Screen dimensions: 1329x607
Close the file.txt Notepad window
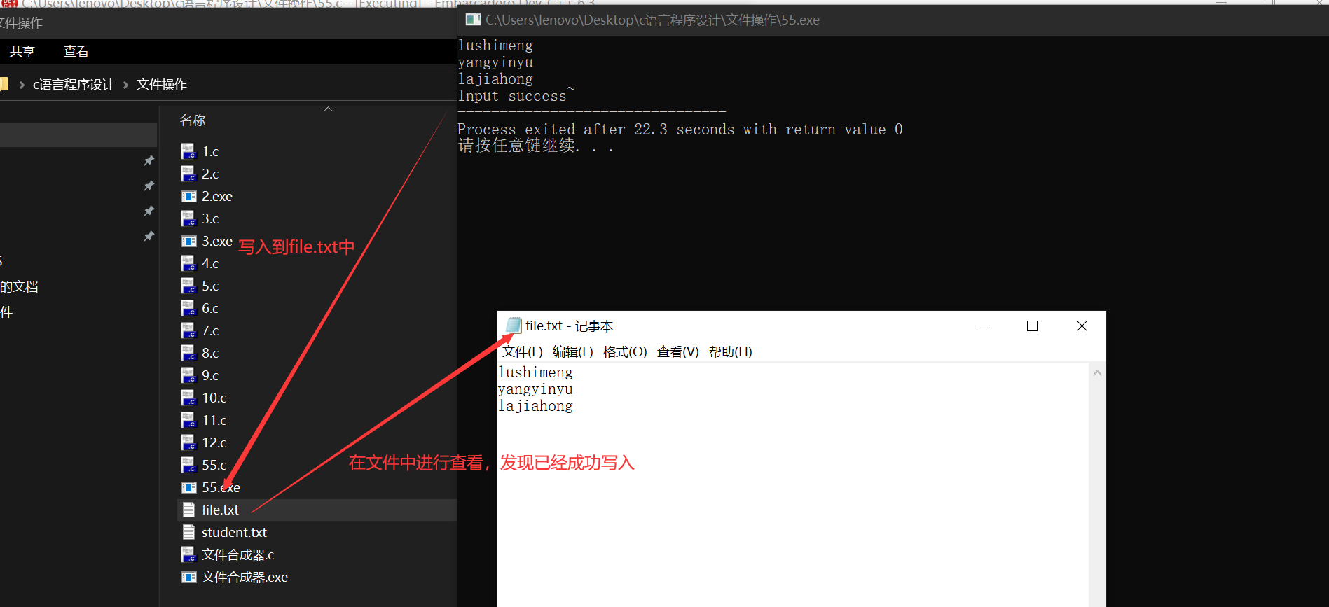click(x=1082, y=326)
